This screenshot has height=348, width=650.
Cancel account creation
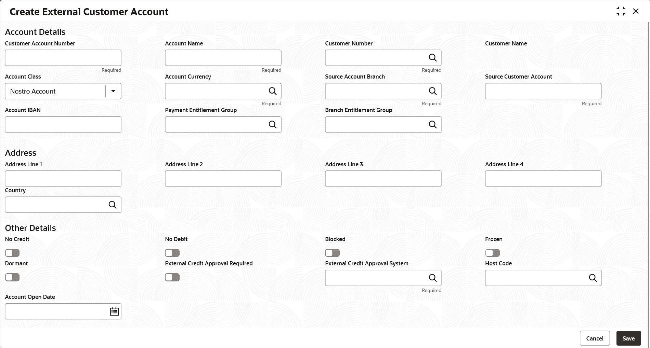[x=595, y=338]
